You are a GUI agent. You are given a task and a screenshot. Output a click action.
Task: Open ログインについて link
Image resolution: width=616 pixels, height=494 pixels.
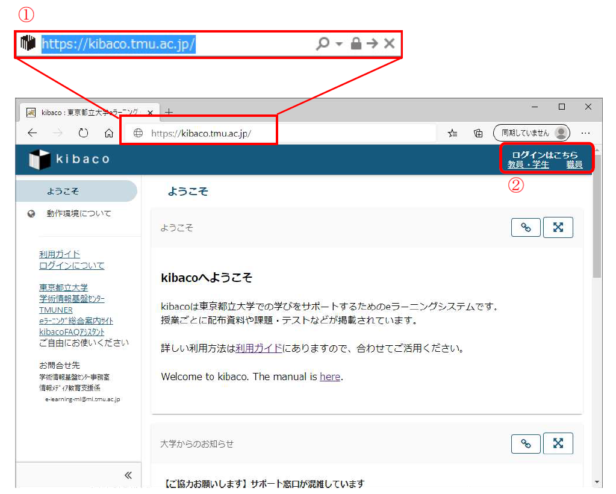[x=72, y=265]
